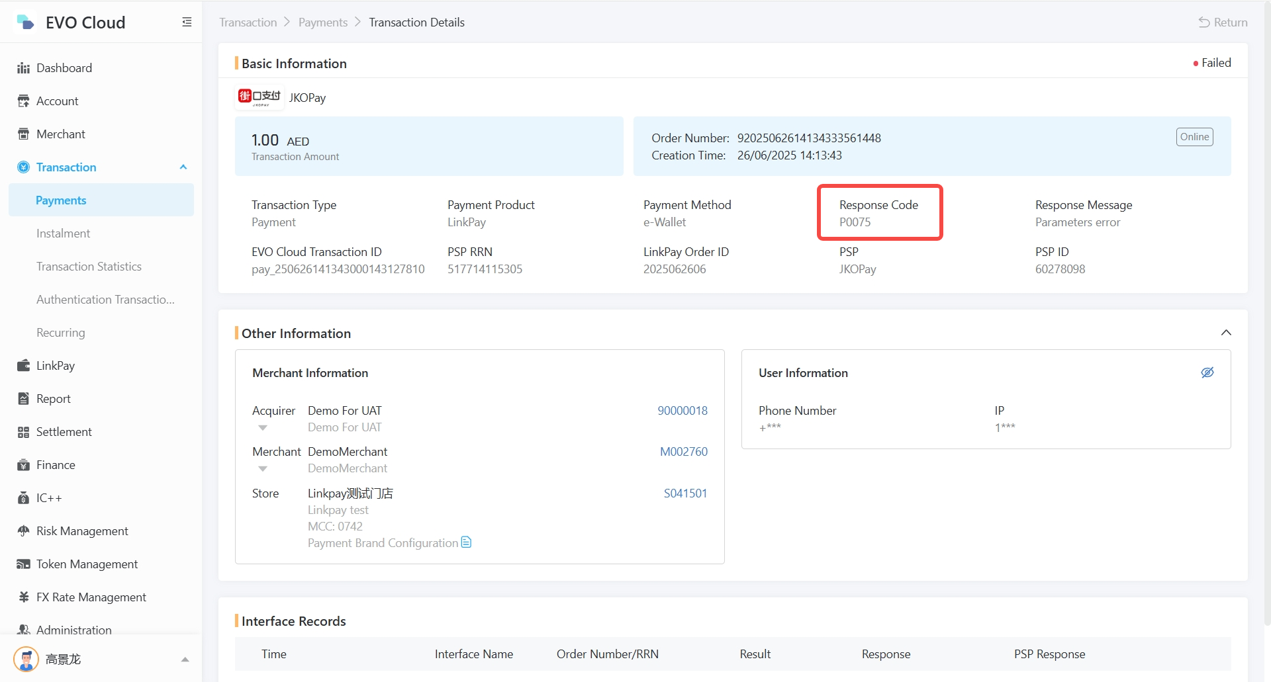The width and height of the screenshot is (1271, 682).
Task: Click the sidebar collapse hamburger icon
Action: pyautogui.click(x=187, y=22)
